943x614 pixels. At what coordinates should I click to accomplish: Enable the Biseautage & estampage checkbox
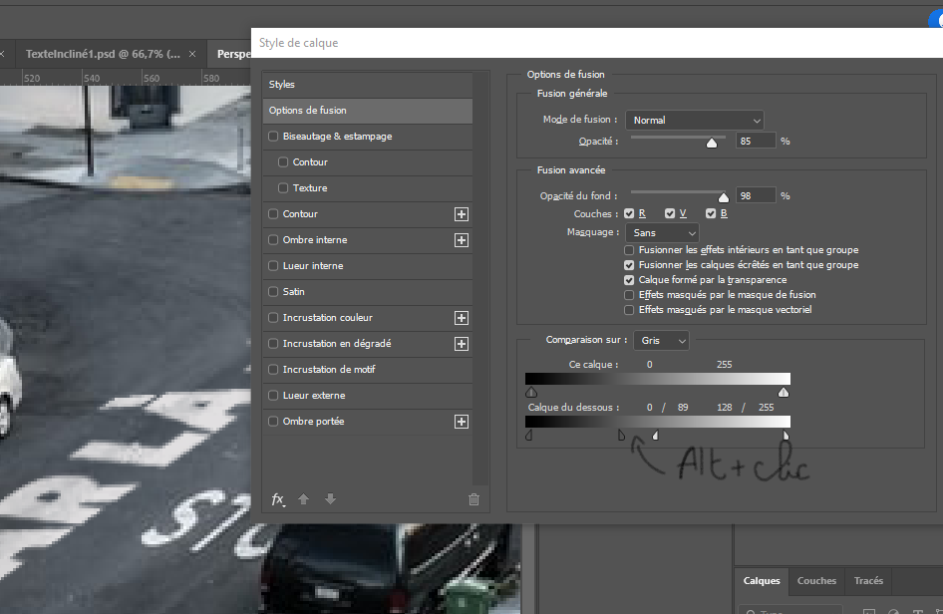coord(274,137)
